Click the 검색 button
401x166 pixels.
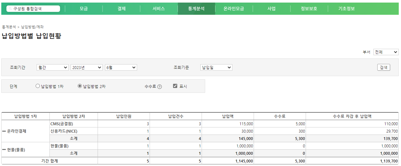[384, 67]
